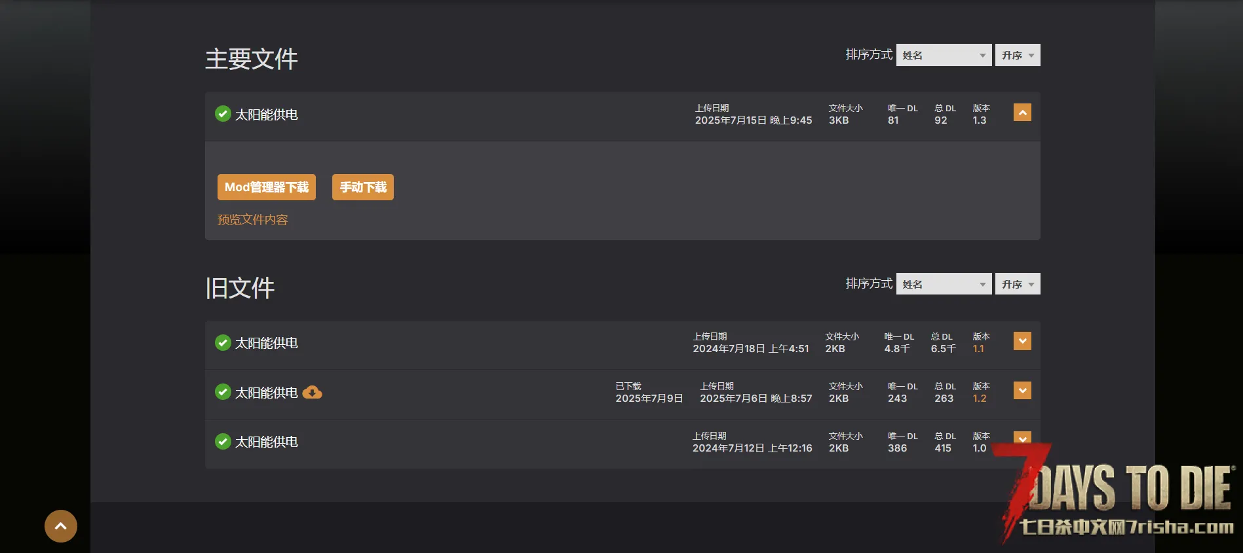Click the scroll-to-top arrow button
The image size is (1243, 553).
[x=61, y=526]
